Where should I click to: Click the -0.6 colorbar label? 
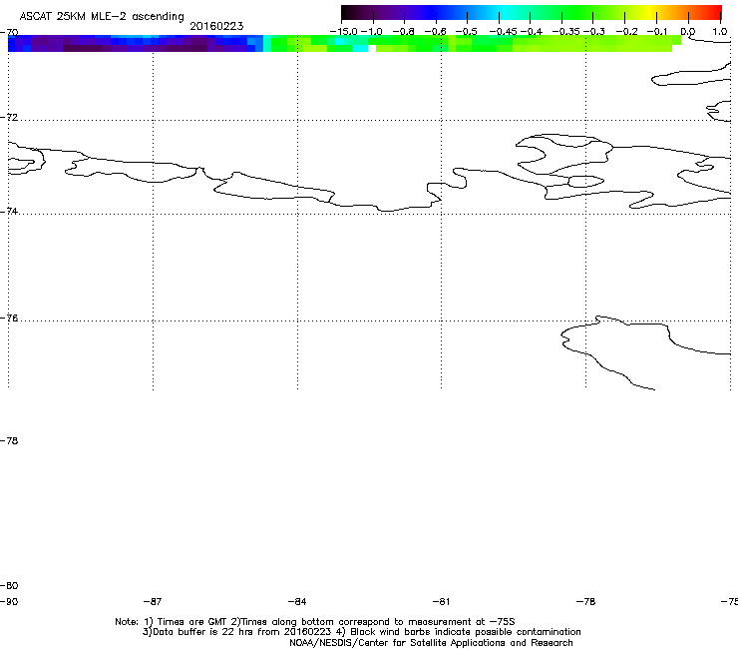coord(436,32)
